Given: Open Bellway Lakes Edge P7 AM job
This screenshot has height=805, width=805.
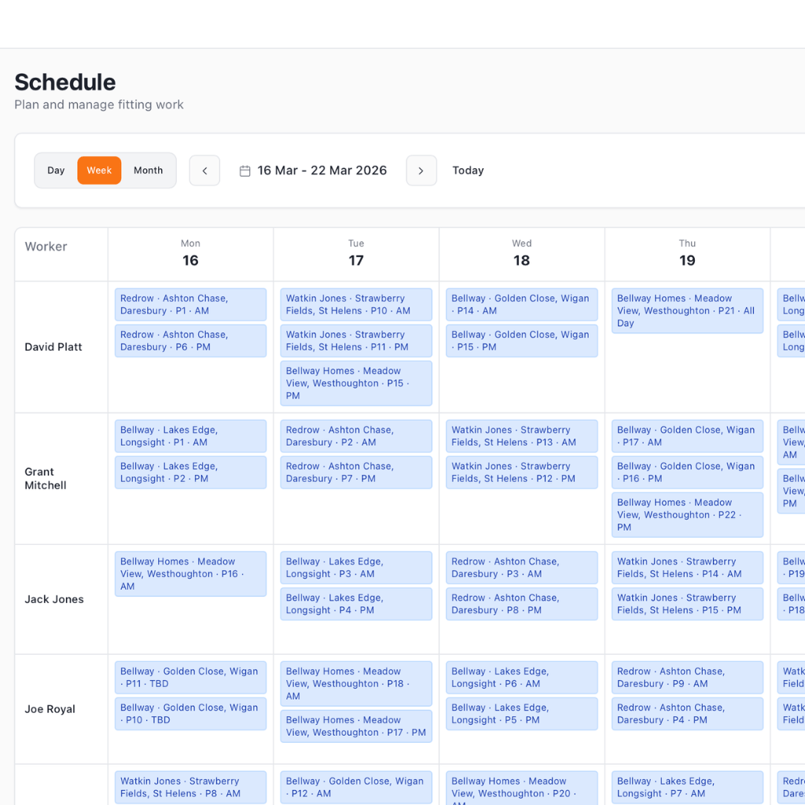Looking at the screenshot, I should (687, 787).
